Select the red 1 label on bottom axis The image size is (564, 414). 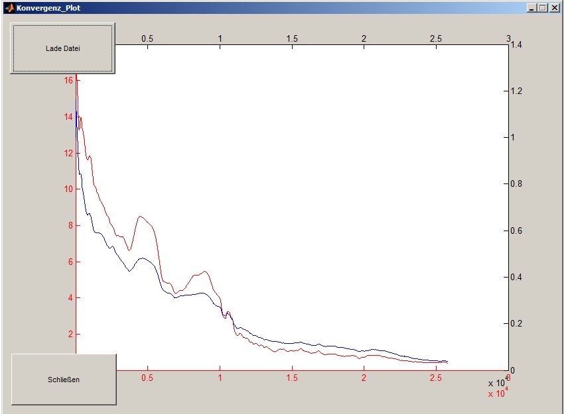click(220, 378)
